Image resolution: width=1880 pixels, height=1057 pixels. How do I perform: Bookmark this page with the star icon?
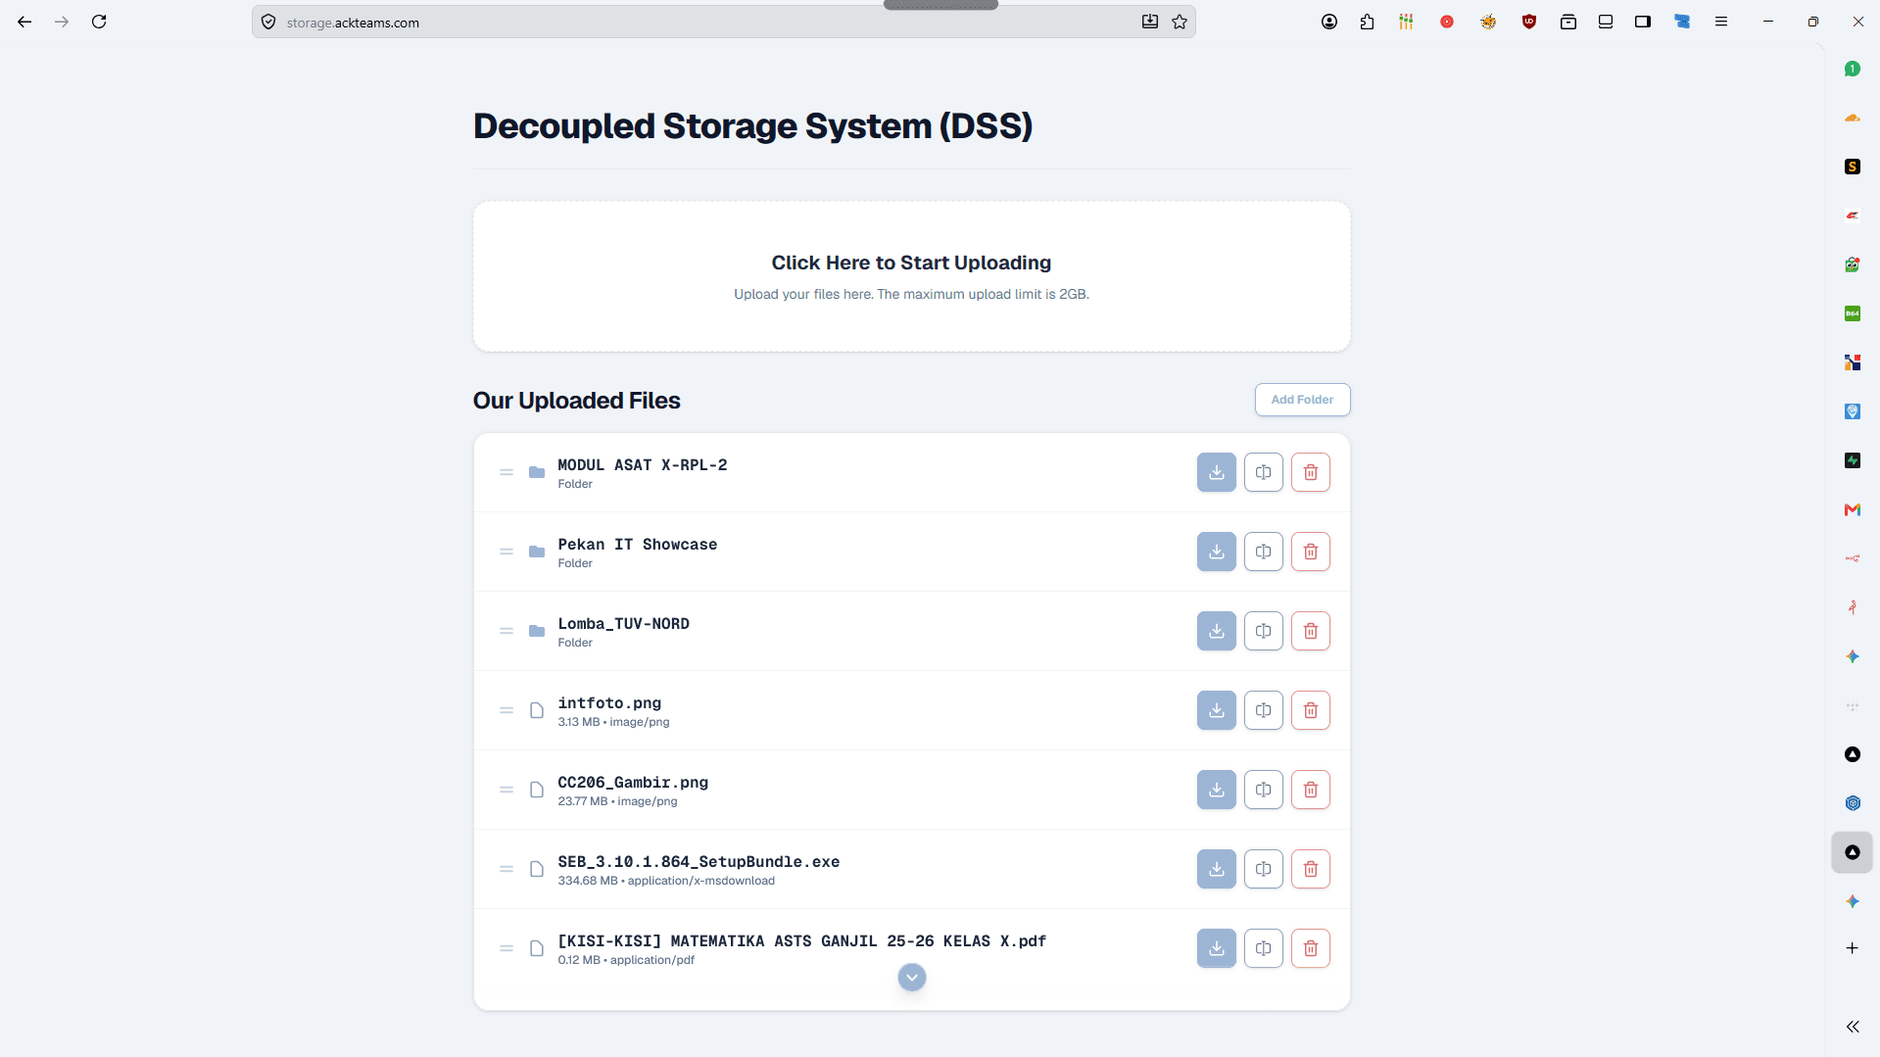(1180, 22)
